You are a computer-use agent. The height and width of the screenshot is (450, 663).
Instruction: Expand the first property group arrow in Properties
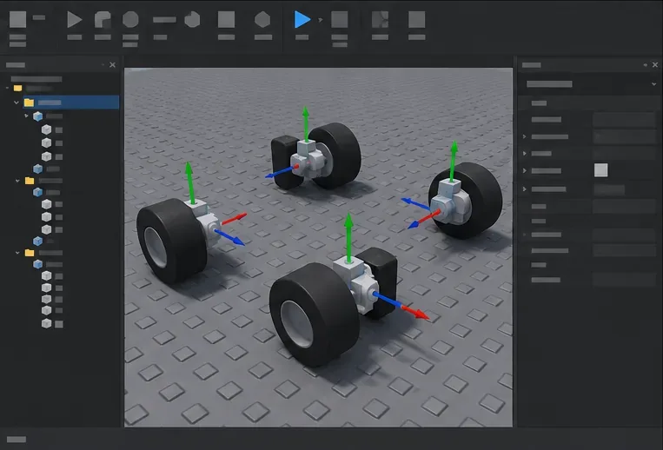524,136
